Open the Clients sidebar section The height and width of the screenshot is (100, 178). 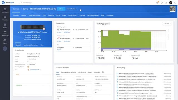[5, 41]
